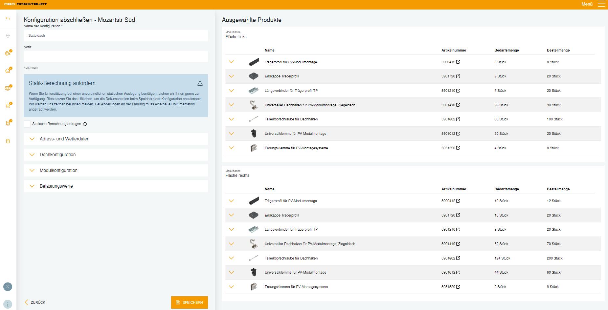The image size is (608, 310).
Task: Click the round X close button in sidebar
Action: point(8,287)
